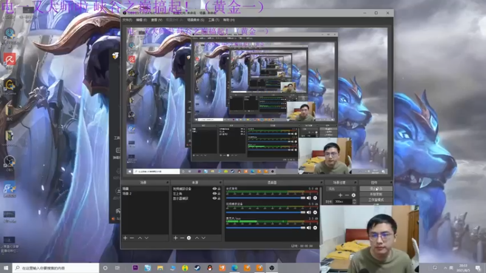Lock the 视频捕获设备 source
Viewport: 486px width, 273px height.
tap(219, 189)
